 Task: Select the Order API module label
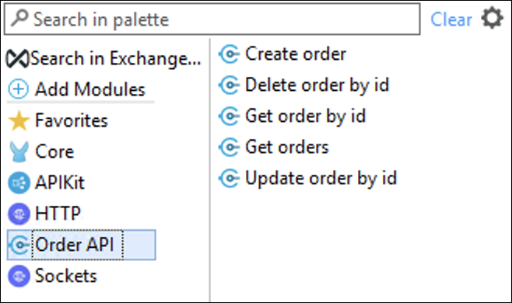75,245
